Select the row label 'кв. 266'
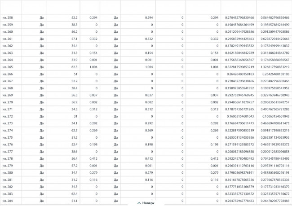Screen dimensions: 292x206 pyautogui.click(x=8, y=74)
